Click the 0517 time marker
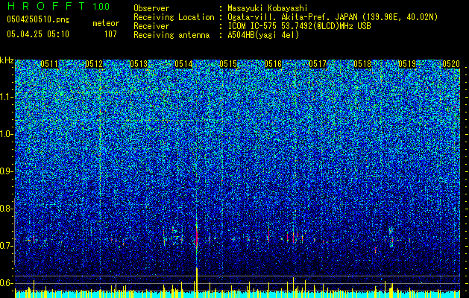 pos(318,64)
